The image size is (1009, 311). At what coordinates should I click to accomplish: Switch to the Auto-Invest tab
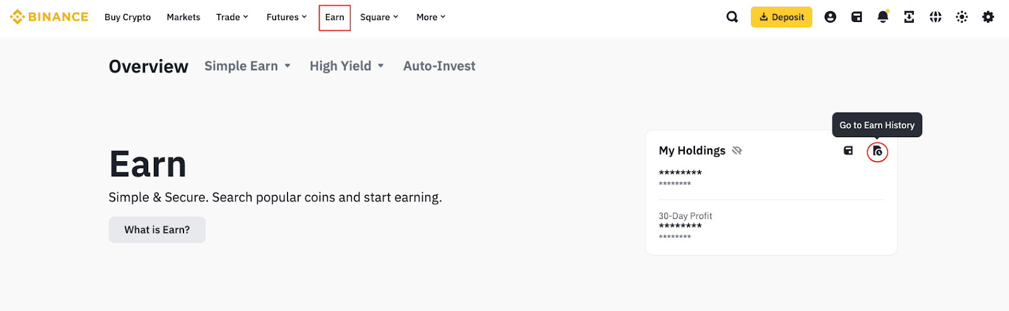click(x=439, y=66)
